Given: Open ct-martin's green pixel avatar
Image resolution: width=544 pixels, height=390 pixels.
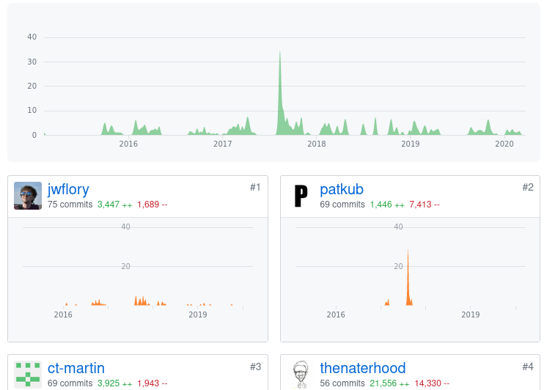Looking at the screenshot, I should [x=28, y=374].
